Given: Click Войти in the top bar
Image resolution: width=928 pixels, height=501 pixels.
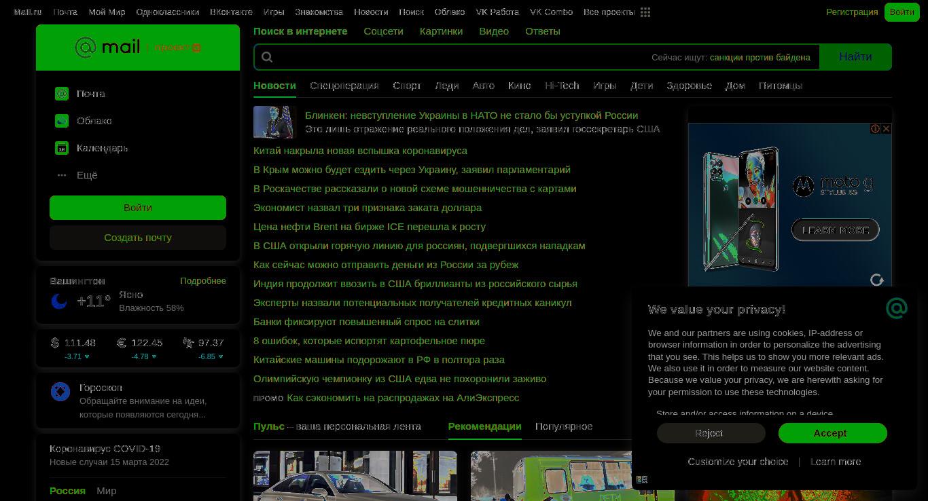Looking at the screenshot, I should click(902, 12).
